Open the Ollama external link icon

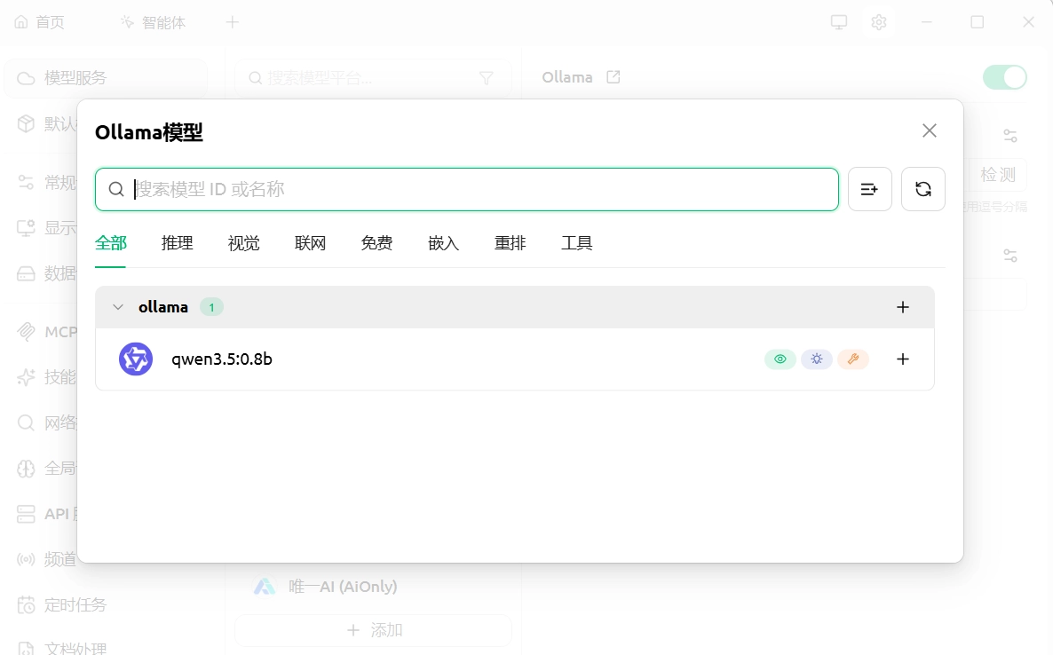pos(614,77)
